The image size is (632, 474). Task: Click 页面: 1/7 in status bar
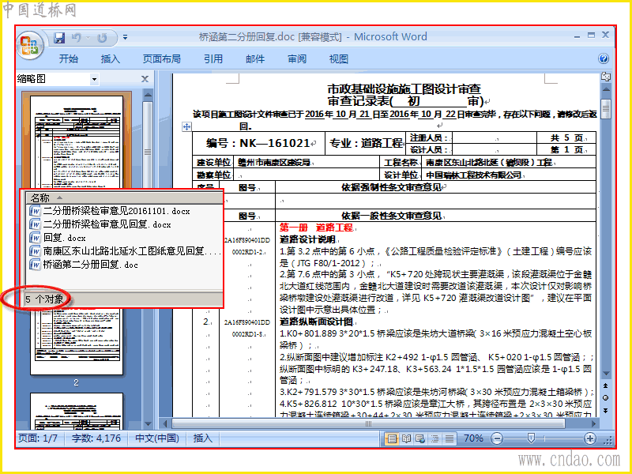38,438
